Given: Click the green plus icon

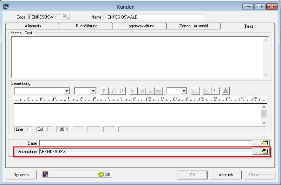Looking at the screenshot, I should (x=101, y=174).
